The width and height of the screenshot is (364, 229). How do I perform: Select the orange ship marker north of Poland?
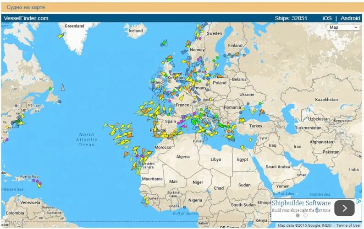click(x=220, y=76)
